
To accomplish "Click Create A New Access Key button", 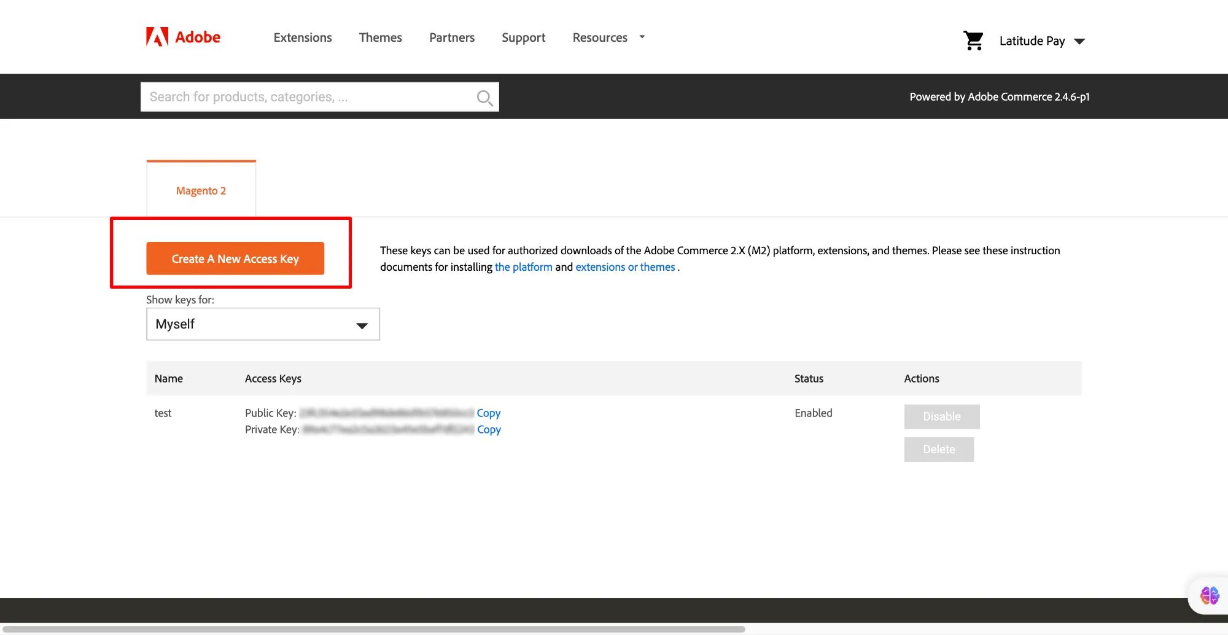I will point(235,259).
